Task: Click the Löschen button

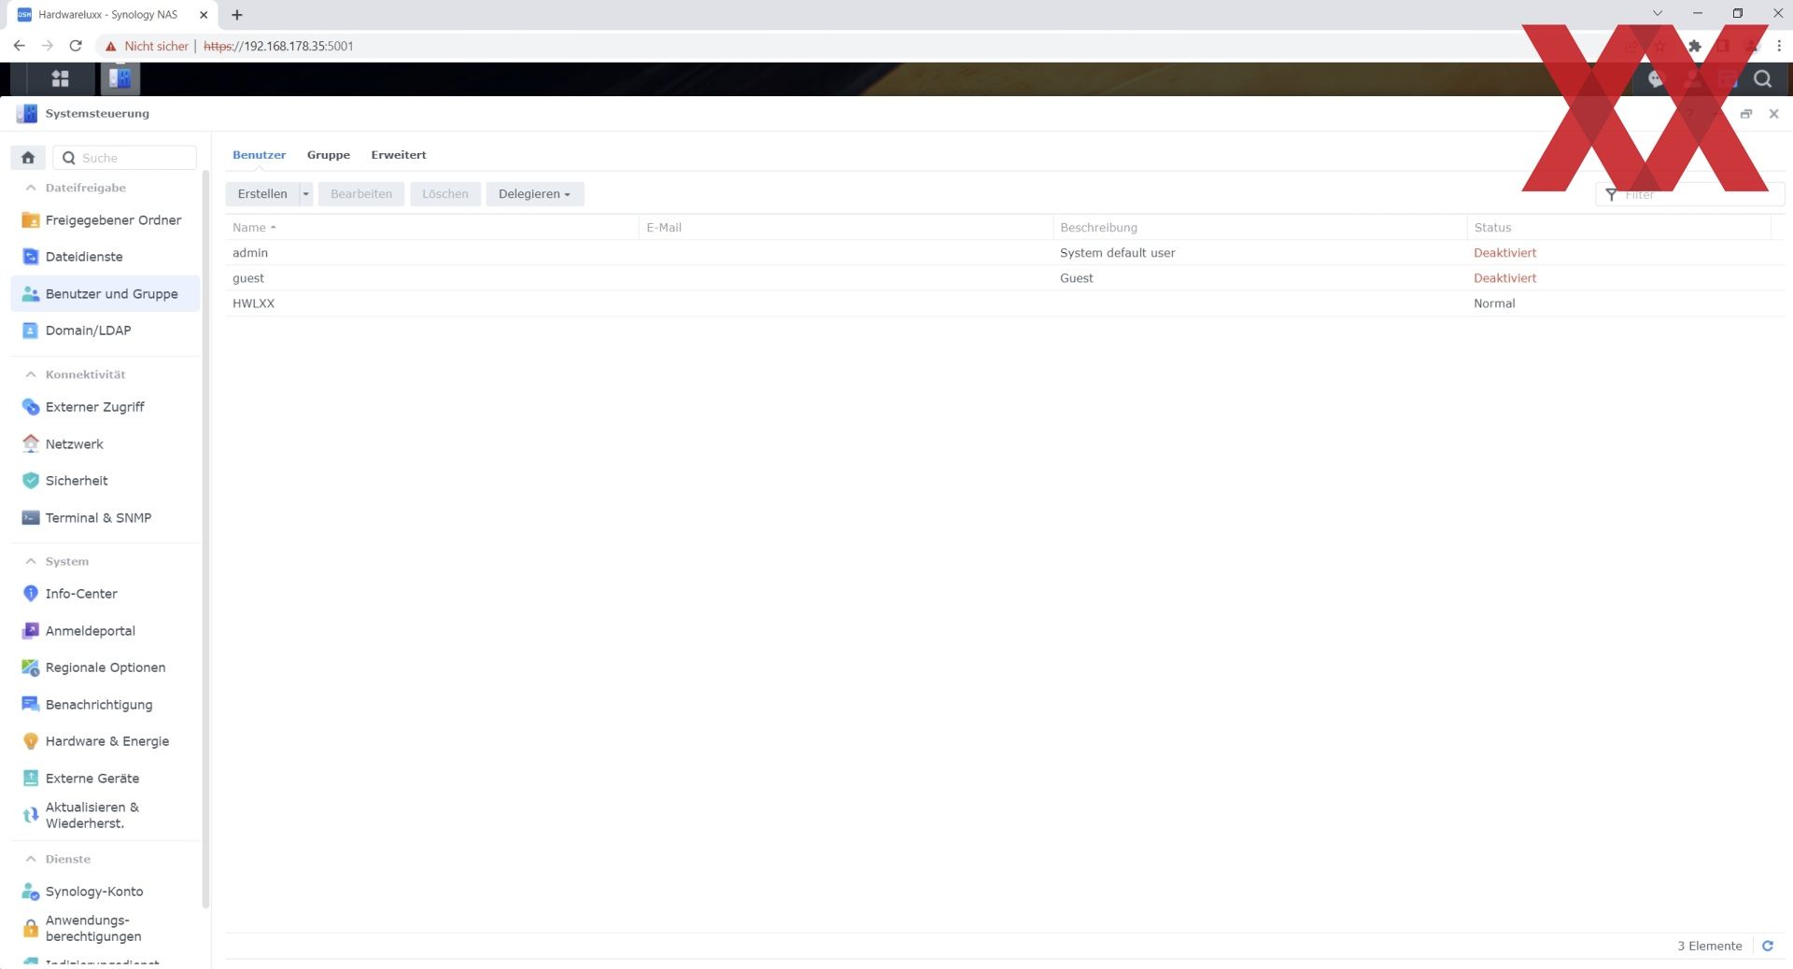Action: (445, 194)
